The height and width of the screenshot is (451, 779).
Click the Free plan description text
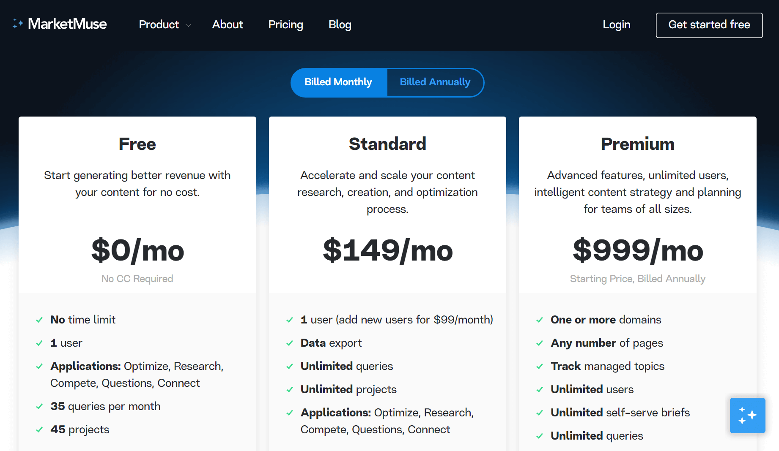[x=137, y=184]
